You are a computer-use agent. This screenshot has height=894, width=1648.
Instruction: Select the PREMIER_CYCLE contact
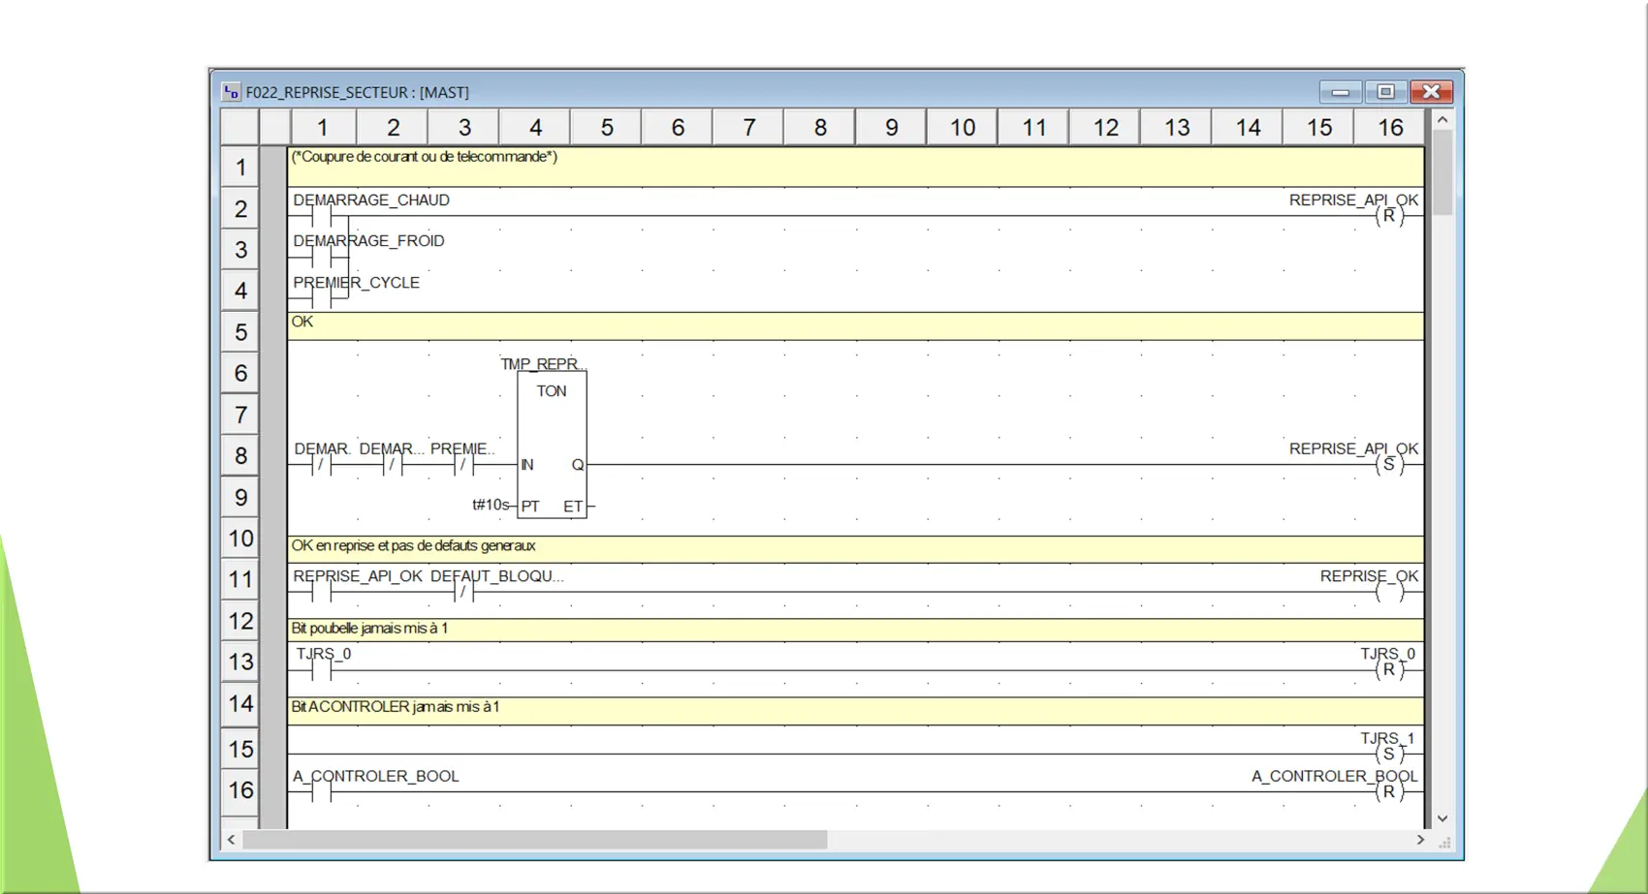321,297
